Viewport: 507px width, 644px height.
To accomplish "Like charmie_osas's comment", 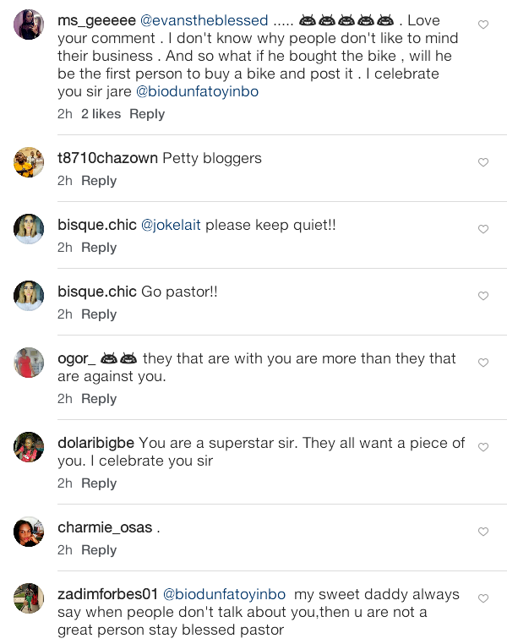I will coord(483,532).
